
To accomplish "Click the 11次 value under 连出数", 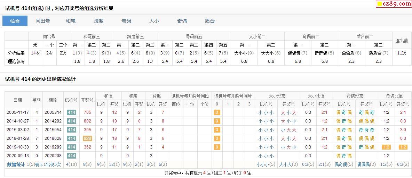I will point(402,53).
